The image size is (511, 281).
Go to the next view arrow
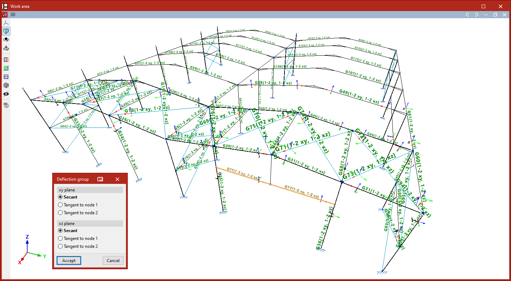pos(477,15)
